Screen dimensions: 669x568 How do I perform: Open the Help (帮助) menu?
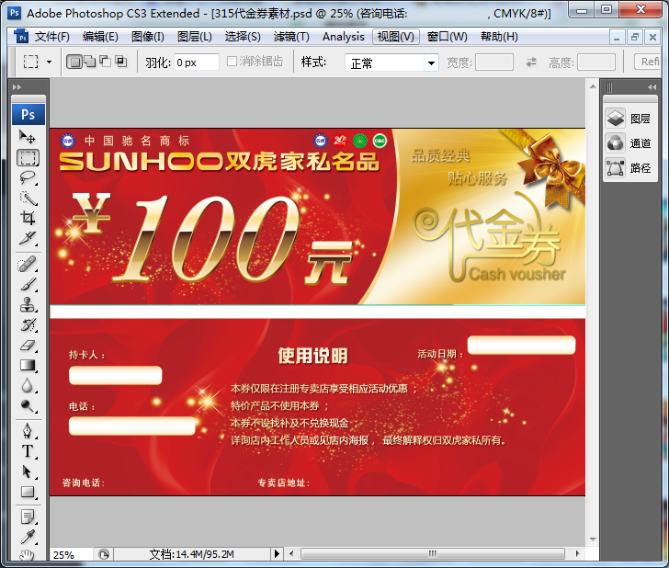(x=499, y=37)
